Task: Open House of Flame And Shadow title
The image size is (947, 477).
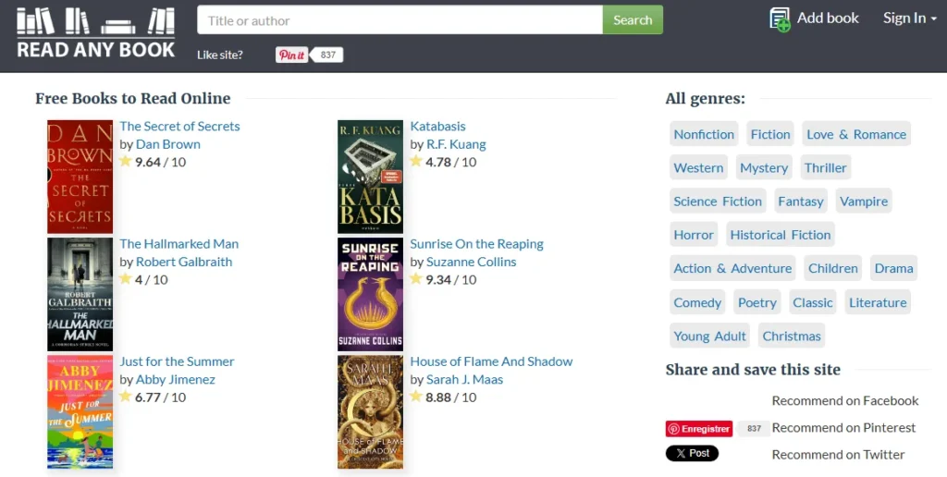Action: tap(491, 361)
